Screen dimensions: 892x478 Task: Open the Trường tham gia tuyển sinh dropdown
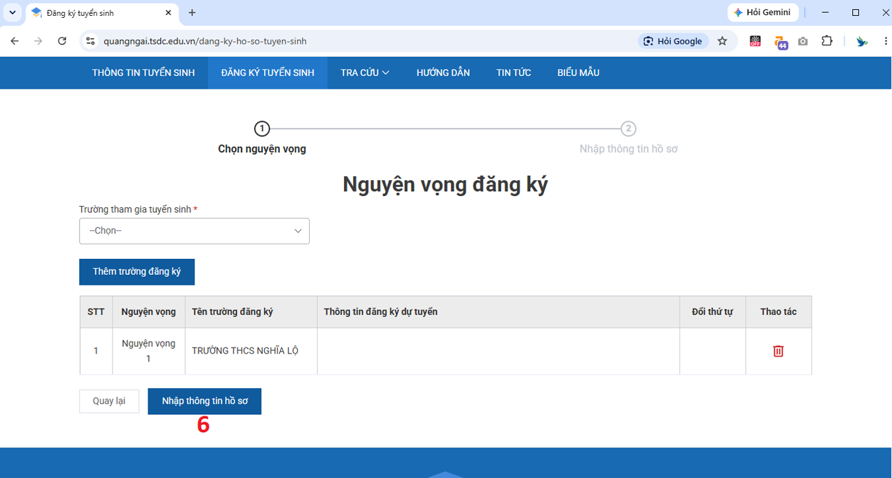click(195, 231)
